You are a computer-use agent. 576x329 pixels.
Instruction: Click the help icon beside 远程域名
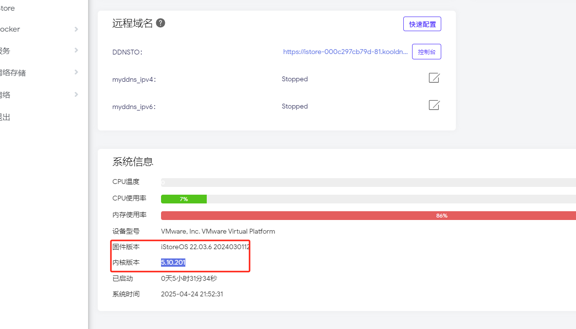pos(161,23)
